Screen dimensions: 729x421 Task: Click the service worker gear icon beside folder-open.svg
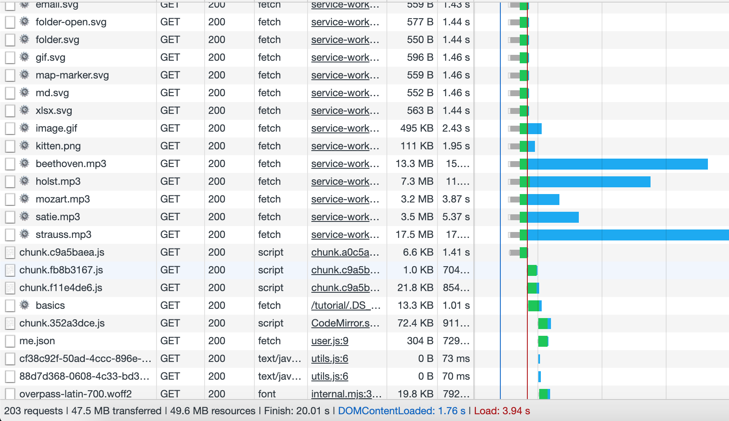pyautogui.click(x=25, y=22)
